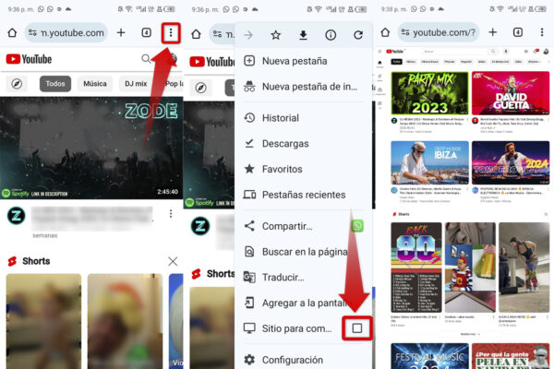Tap the home icon in third screenshot

(385, 32)
